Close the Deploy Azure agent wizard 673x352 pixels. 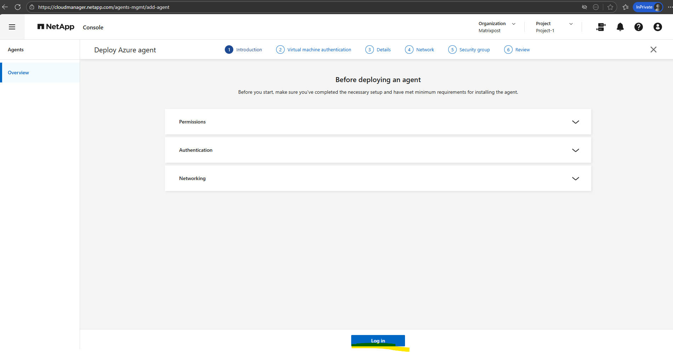(654, 50)
